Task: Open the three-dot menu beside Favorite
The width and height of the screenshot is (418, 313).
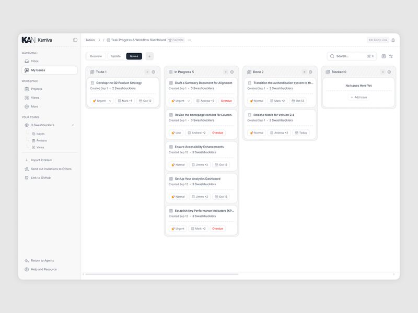Action: [189, 40]
